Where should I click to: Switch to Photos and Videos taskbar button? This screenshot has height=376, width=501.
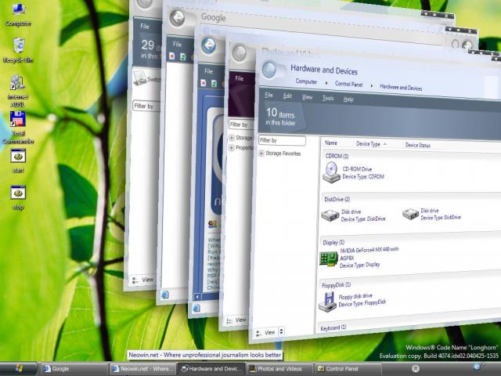(279, 369)
